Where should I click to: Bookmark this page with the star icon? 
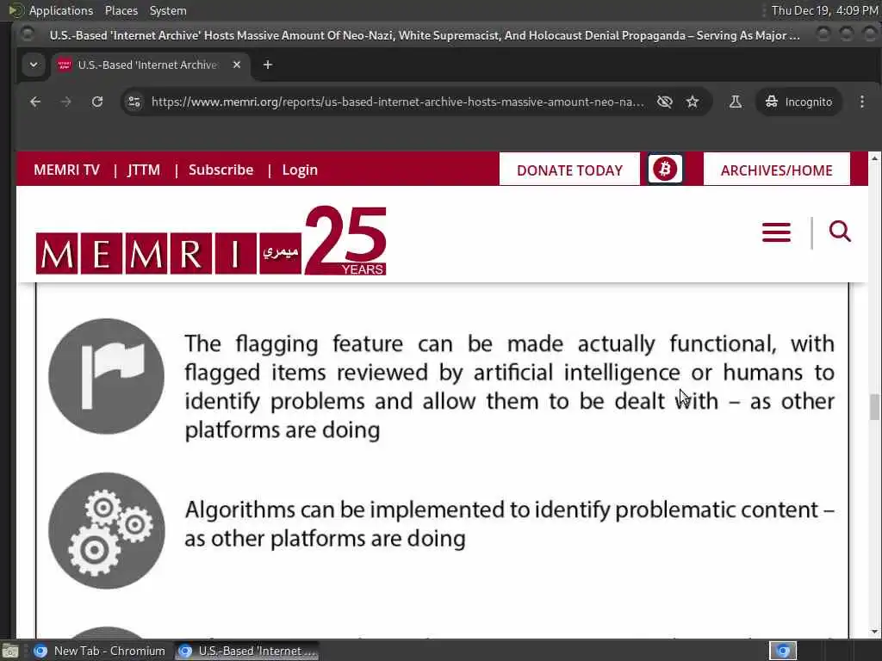point(693,102)
